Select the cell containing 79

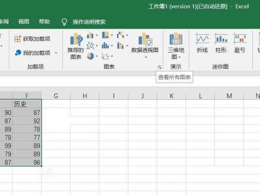click(x=6, y=154)
